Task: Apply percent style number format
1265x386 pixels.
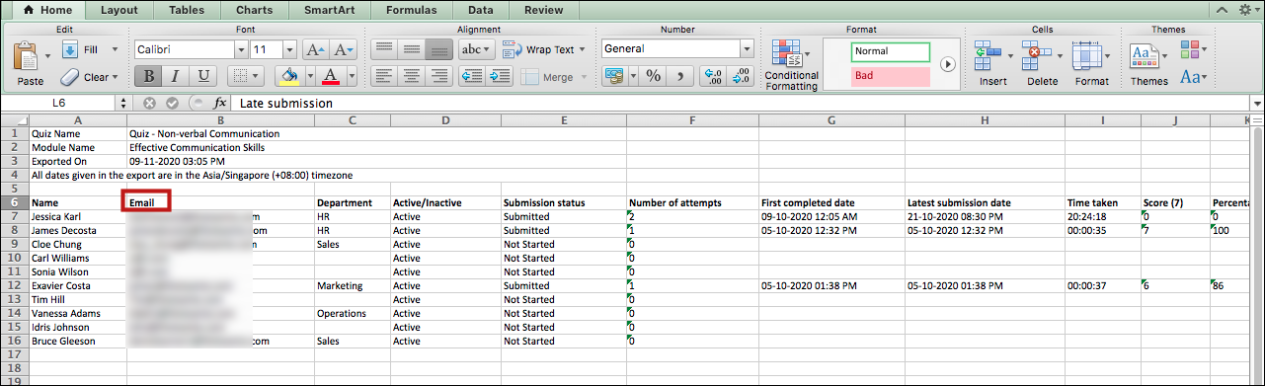Action: coord(654,76)
